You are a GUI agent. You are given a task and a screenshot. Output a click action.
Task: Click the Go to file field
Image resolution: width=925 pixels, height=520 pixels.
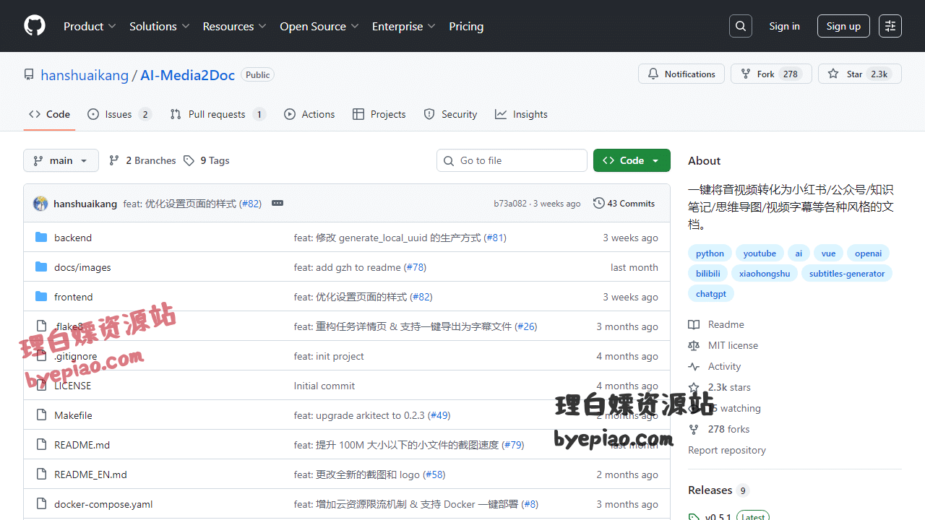tap(512, 160)
